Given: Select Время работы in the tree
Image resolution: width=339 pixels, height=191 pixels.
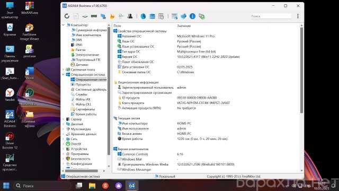Looking at the screenshot, I should point(86,114).
